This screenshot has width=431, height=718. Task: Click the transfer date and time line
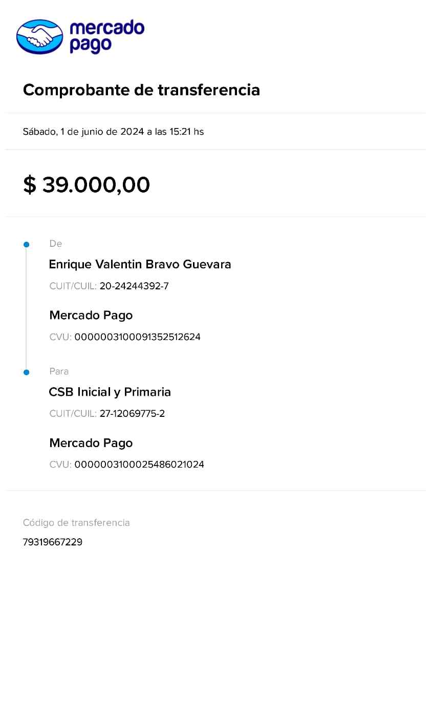coord(113,132)
